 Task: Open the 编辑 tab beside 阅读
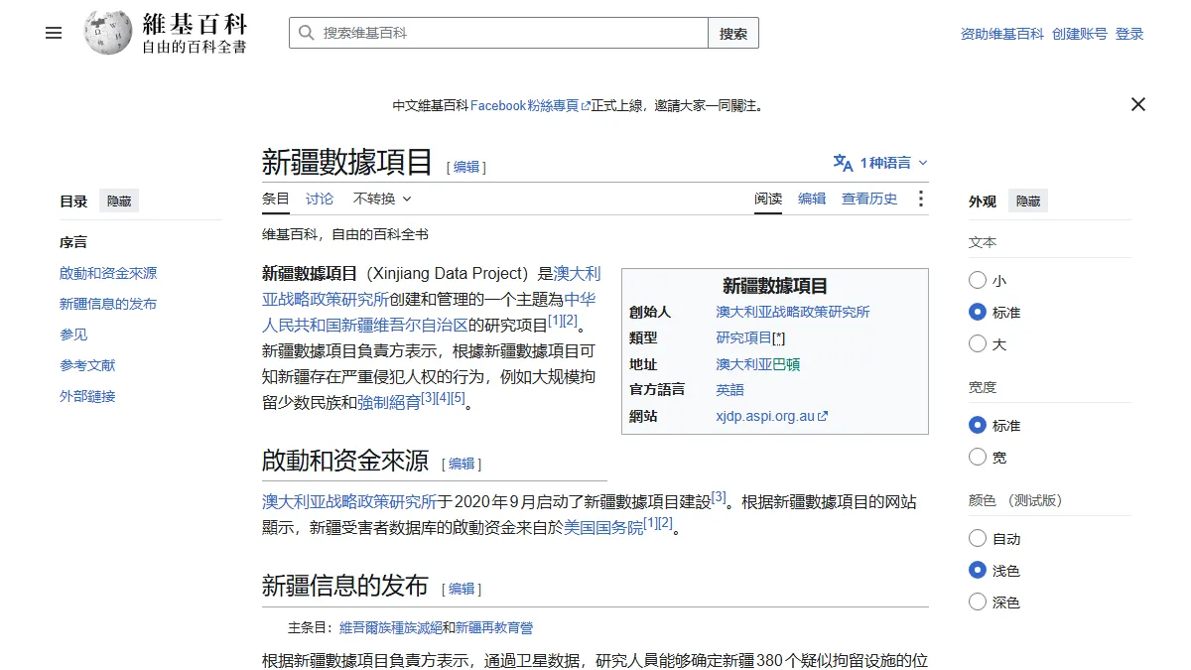click(x=812, y=199)
